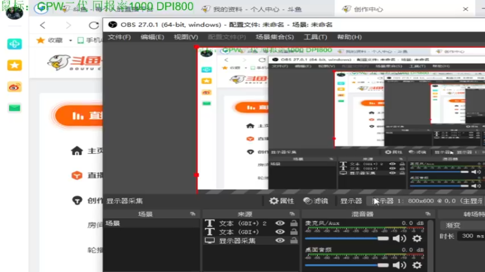Image resolution: width=485 pixels, height=272 pixels.
Task: Open the 渐变 transition dropdown
Action: tap(463, 225)
